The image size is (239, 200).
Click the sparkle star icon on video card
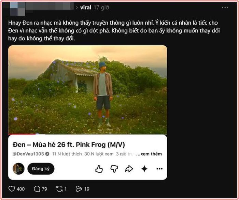(144, 169)
